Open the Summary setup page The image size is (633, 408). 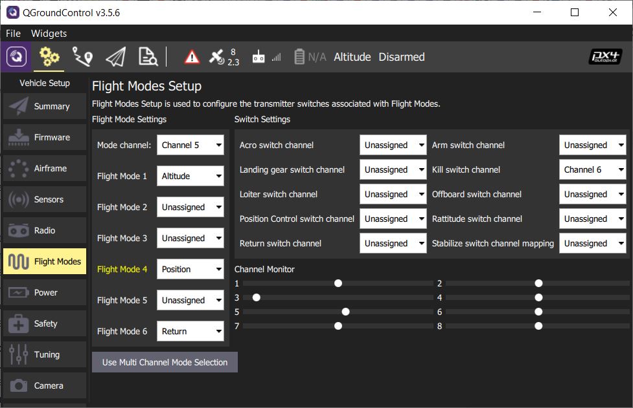click(45, 106)
